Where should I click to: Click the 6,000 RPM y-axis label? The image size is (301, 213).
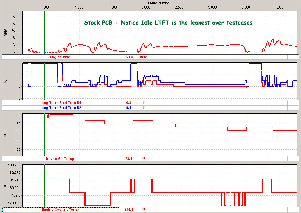(x=16, y=16)
